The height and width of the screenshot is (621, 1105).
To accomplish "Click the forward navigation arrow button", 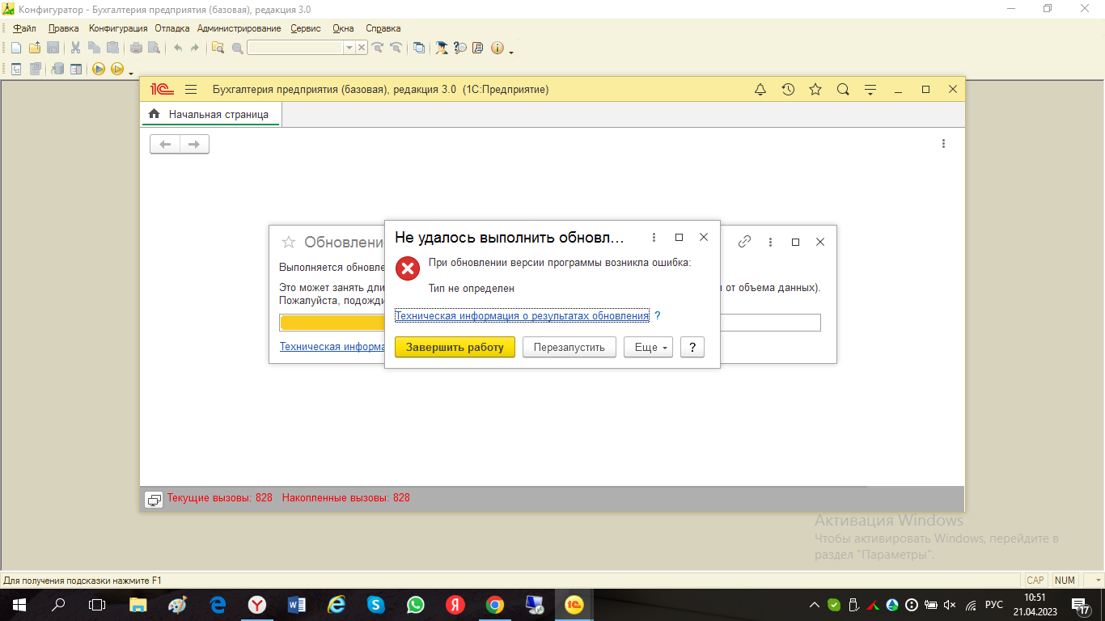I will click(x=194, y=144).
